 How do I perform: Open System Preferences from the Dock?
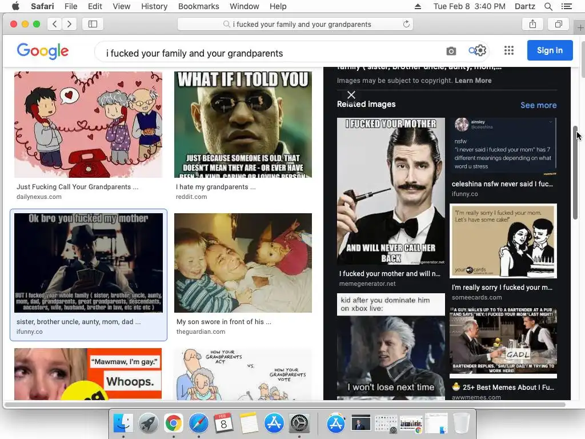299,423
